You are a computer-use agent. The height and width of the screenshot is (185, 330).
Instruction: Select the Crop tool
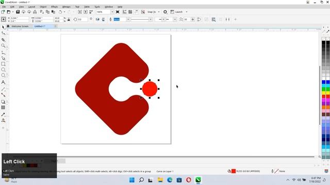click(x=3, y=40)
